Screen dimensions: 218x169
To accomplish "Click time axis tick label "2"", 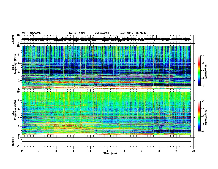I will pyautogui.click(x=56, y=151).
